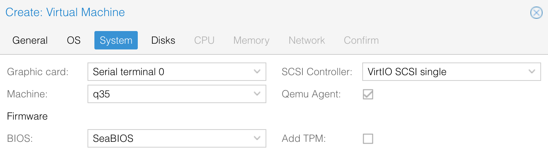Expand the BIOS dropdown arrow

coord(257,138)
